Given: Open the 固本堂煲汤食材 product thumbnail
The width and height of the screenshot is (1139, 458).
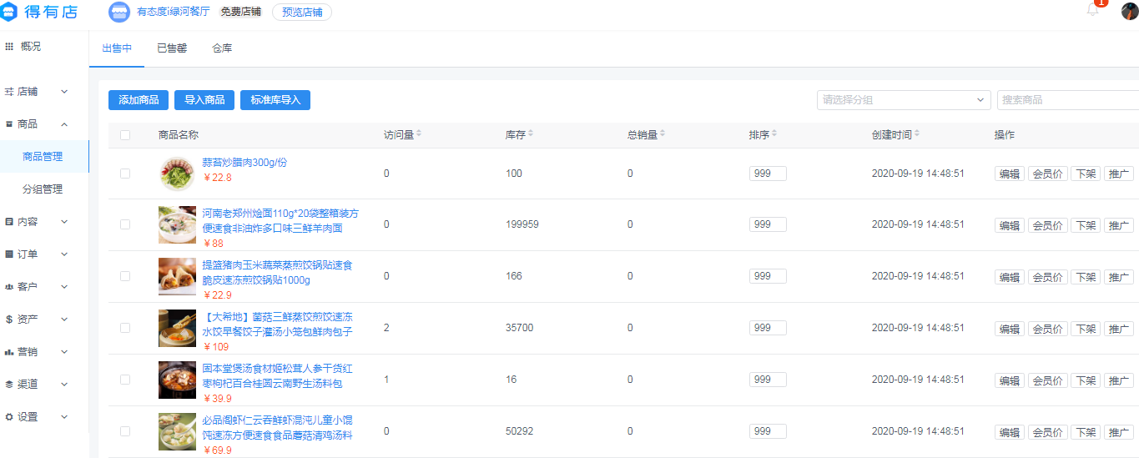Looking at the screenshot, I should [x=177, y=380].
